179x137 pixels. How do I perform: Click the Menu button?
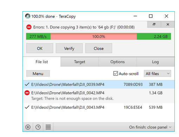pos(38,73)
